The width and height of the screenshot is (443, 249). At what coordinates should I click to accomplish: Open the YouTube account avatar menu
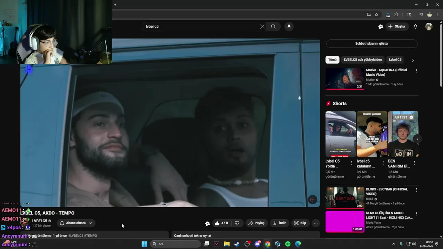(429, 27)
